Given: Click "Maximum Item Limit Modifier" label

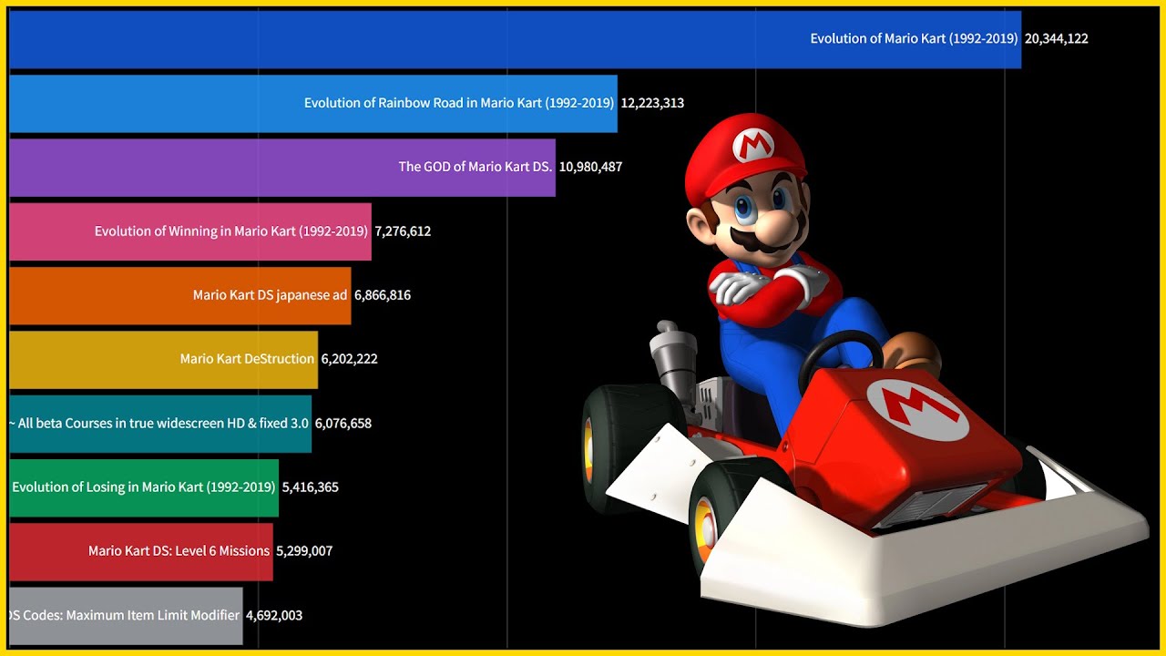Looking at the screenshot, I should [x=124, y=616].
